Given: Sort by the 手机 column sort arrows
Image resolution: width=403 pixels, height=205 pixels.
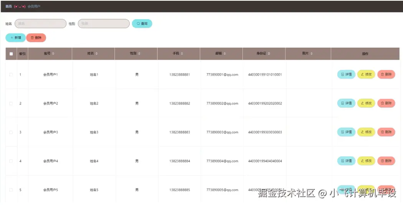Looking at the screenshot, I should pos(182,54).
